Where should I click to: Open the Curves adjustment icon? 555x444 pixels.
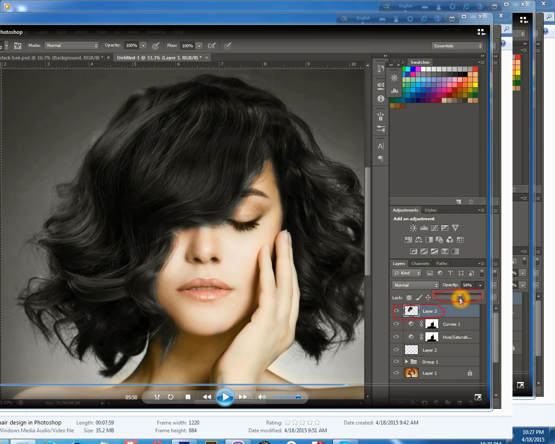point(434,228)
